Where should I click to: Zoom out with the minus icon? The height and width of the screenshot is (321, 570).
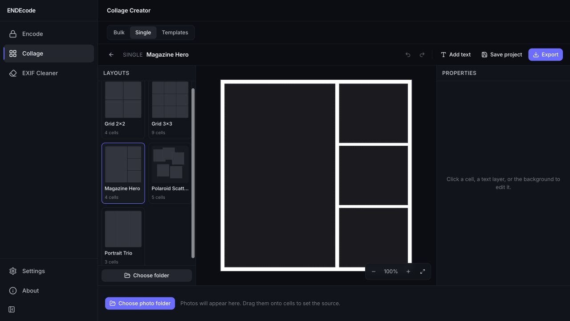[x=374, y=272]
